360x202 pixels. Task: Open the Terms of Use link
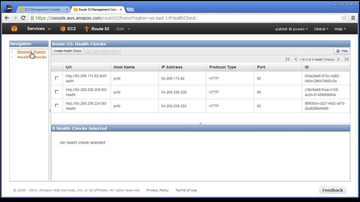(x=186, y=190)
